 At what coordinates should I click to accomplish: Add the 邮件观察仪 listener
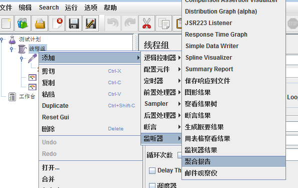pos(234,173)
